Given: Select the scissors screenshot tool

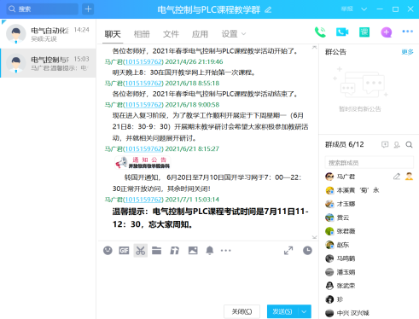Looking at the screenshot, I should tap(141, 251).
